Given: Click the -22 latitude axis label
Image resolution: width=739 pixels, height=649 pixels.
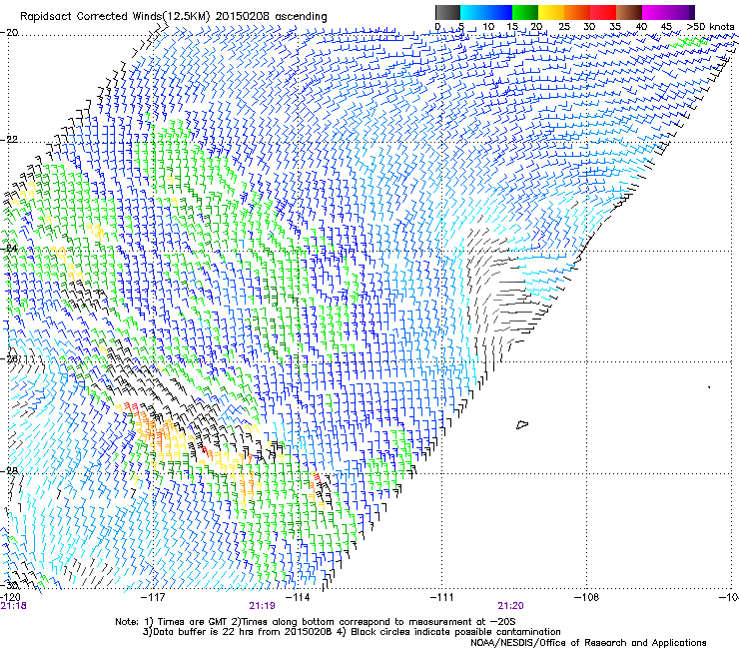Looking at the screenshot, I should pos(9,140).
